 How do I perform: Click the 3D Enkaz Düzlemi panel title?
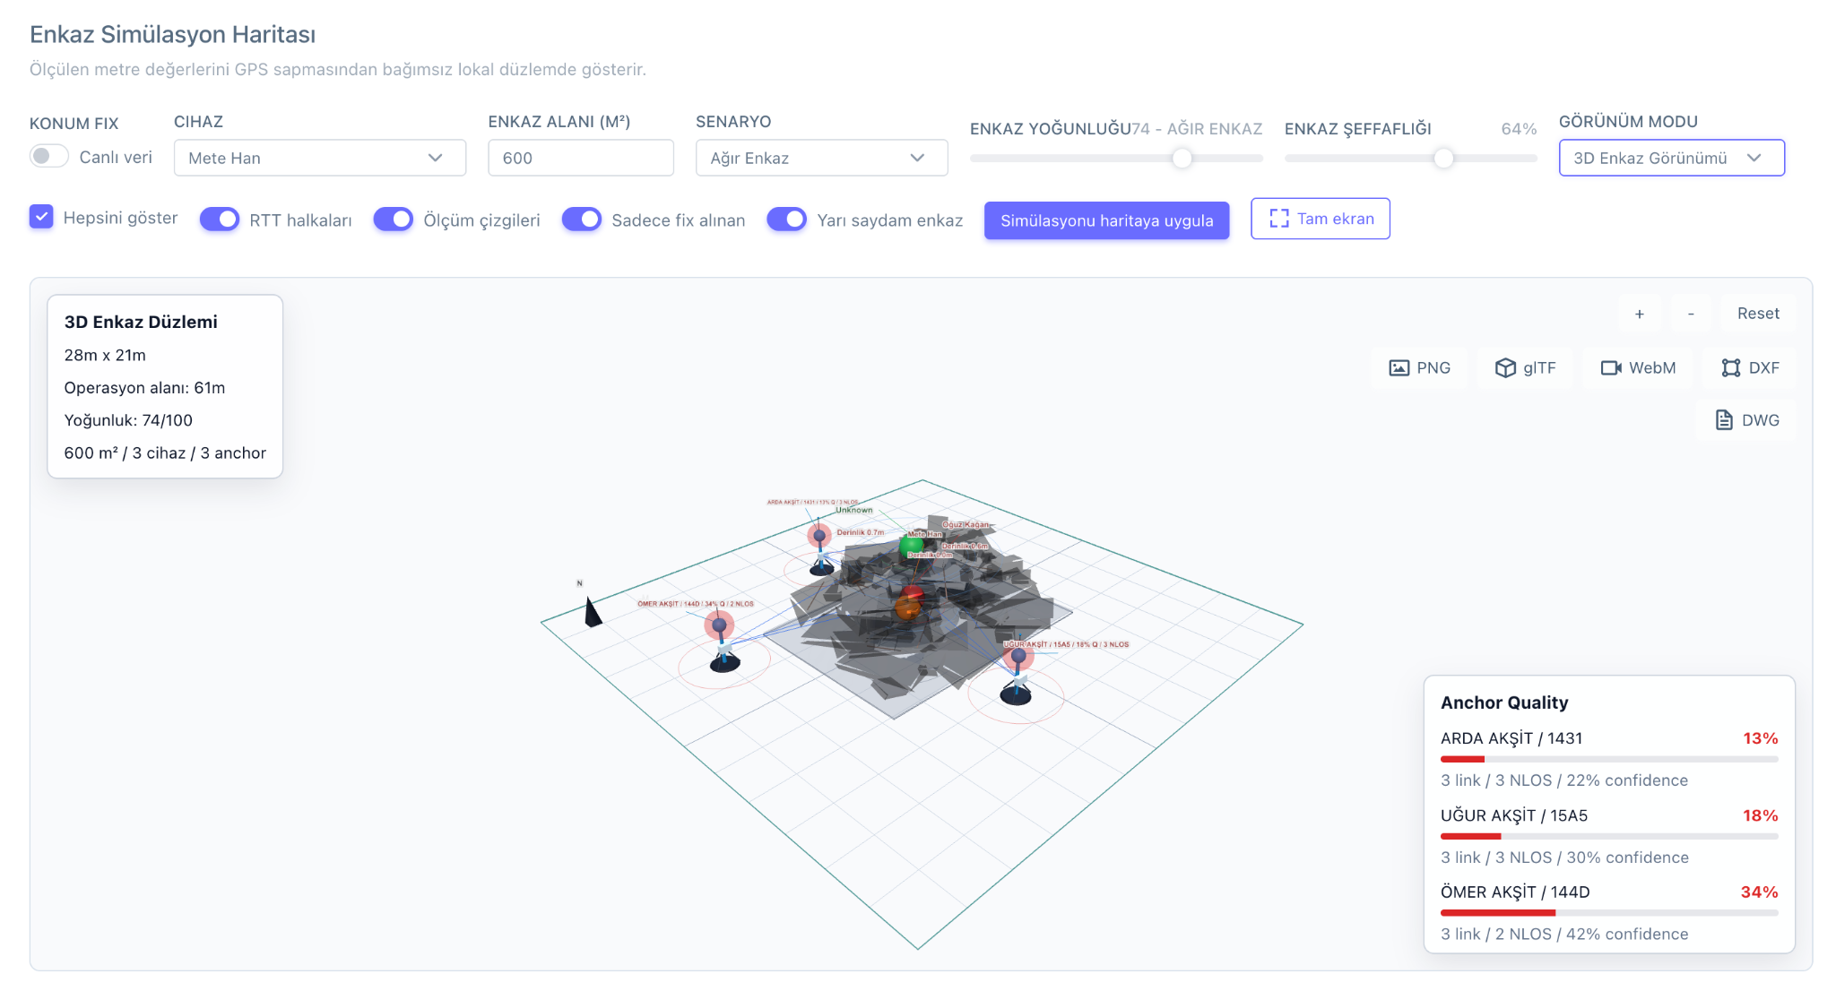(141, 322)
